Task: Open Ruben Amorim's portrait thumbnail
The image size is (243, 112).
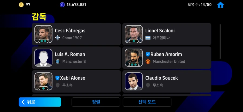Action: tap(134, 57)
